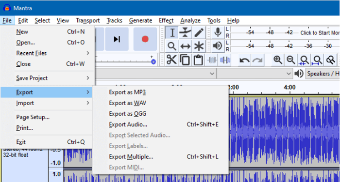Choose Export as OGG
The height and width of the screenshot is (182, 340).
[x=160, y=114]
